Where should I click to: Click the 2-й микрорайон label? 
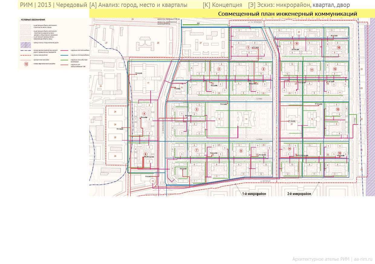299,194
